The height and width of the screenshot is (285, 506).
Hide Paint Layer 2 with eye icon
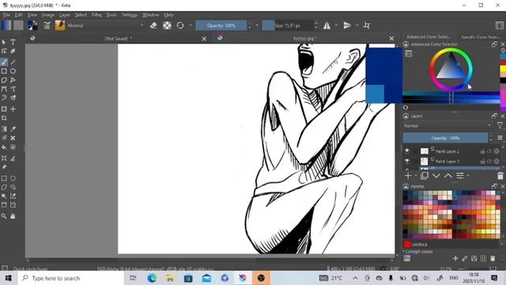click(407, 151)
